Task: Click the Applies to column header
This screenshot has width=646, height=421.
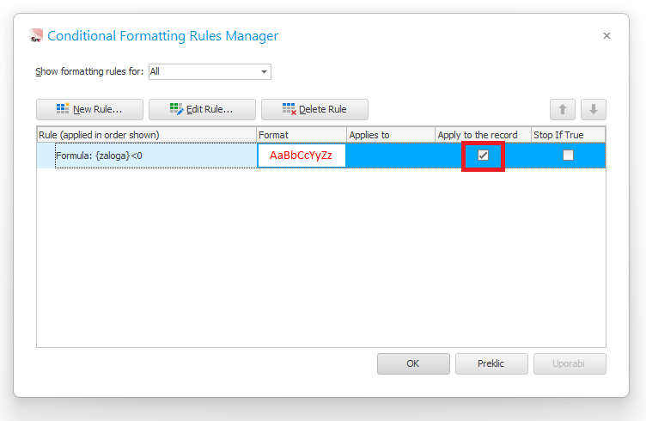Action: [390, 135]
